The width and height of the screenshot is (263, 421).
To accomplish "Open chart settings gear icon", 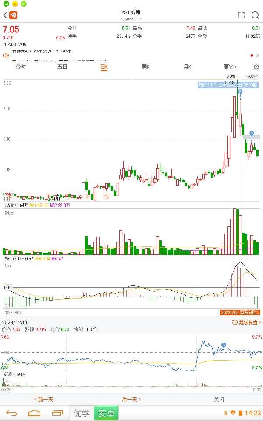I will click(x=256, y=67).
